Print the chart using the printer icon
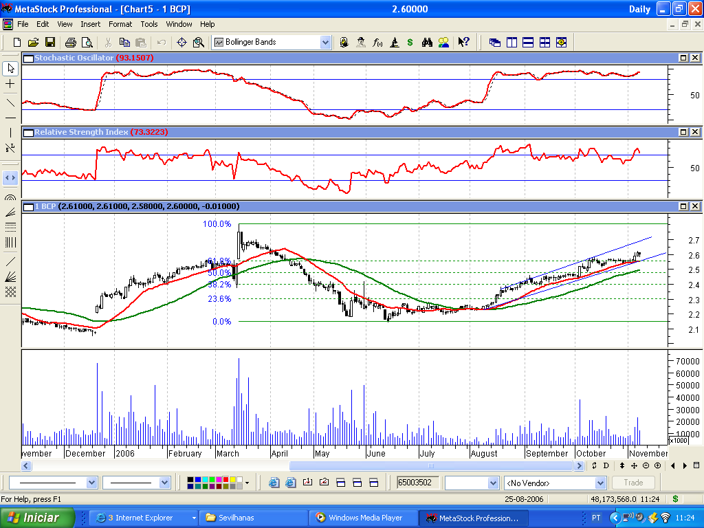Image resolution: width=704 pixels, height=528 pixels. coord(71,42)
